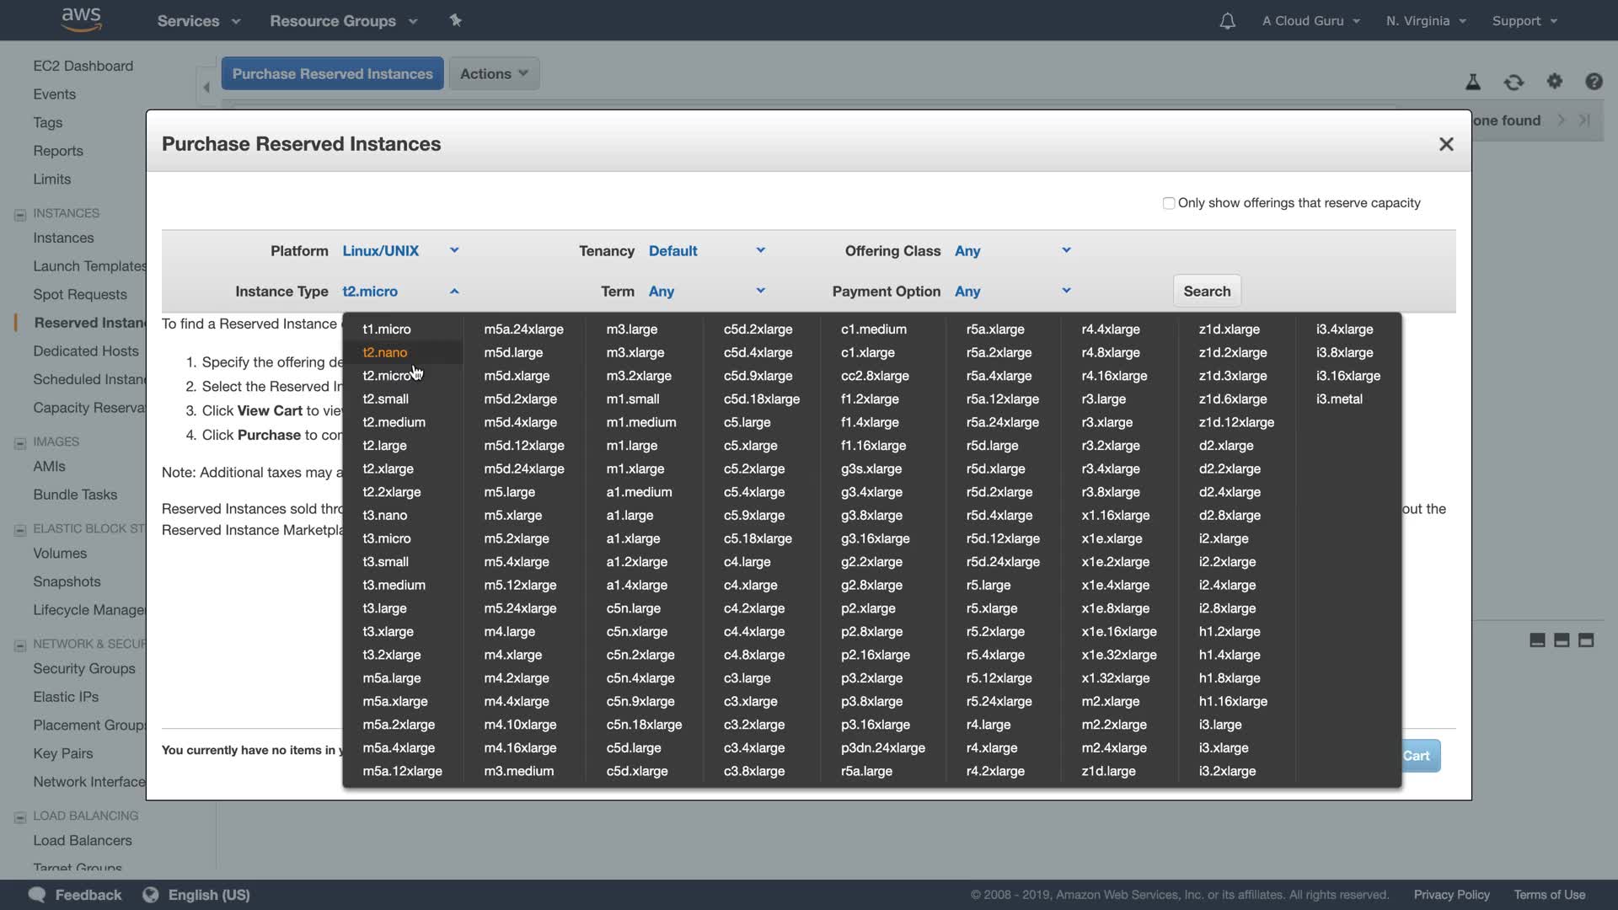
Task: Open the notifications bell
Action: pyautogui.click(x=1227, y=21)
